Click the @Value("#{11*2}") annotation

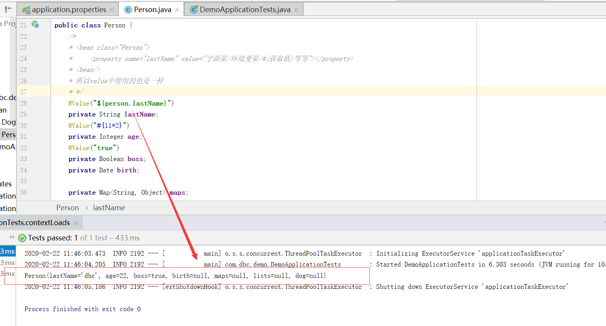99,125
